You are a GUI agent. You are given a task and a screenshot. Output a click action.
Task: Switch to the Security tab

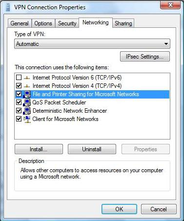point(67,23)
